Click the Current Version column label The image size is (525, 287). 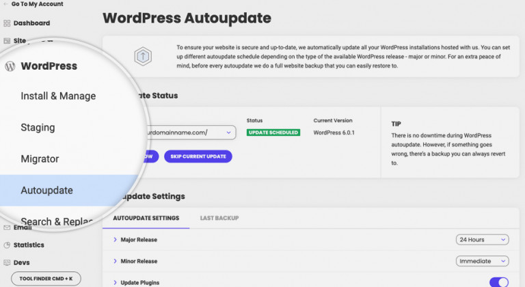pos(333,120)
